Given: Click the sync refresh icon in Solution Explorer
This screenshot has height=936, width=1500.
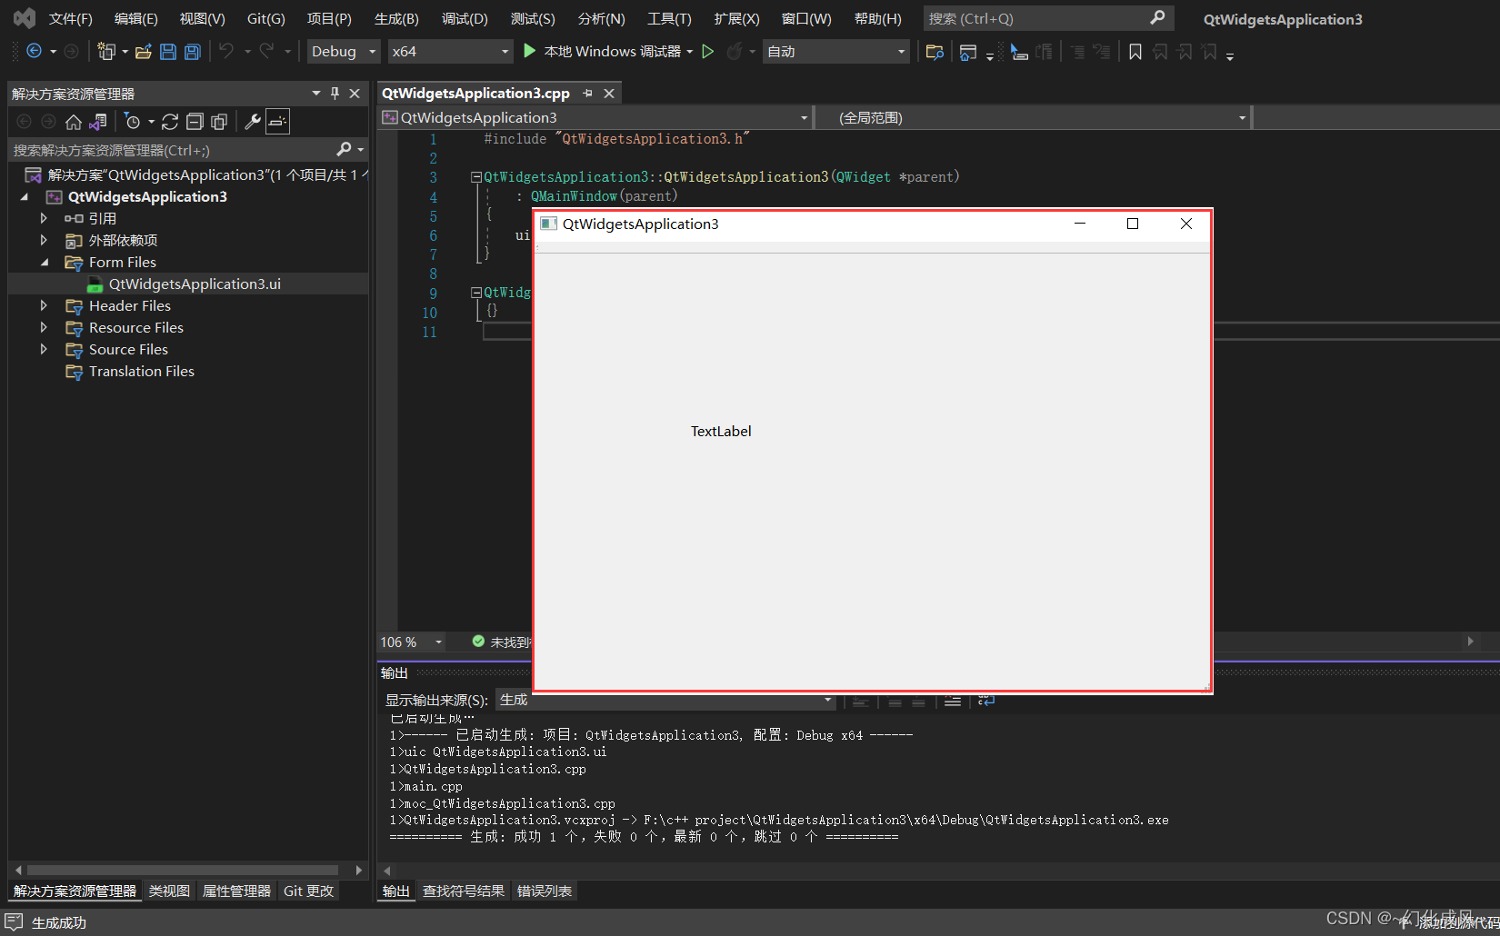Looking at the screenshot, I should [170, 122].
